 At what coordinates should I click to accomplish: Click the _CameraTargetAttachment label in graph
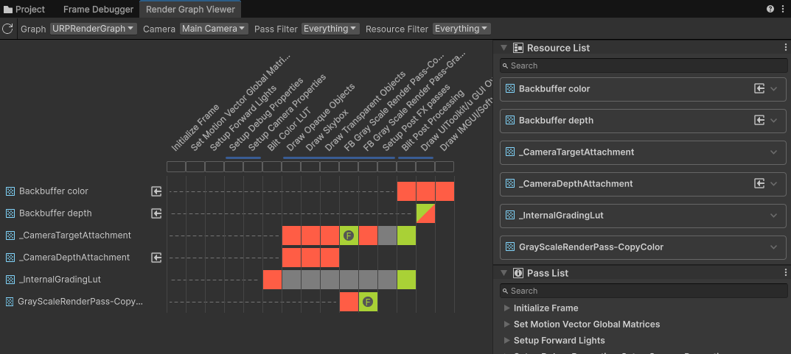(74, 236)
